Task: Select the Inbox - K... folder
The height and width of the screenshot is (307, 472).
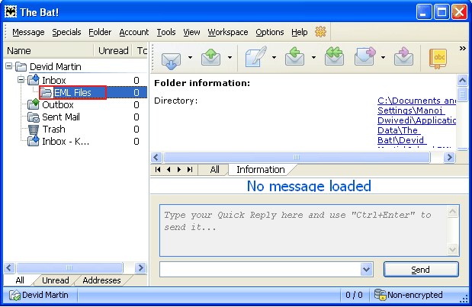Action: pos(66,142)
